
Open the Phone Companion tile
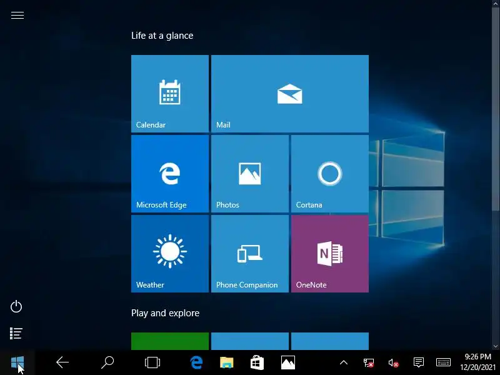(x=250, y=254)
